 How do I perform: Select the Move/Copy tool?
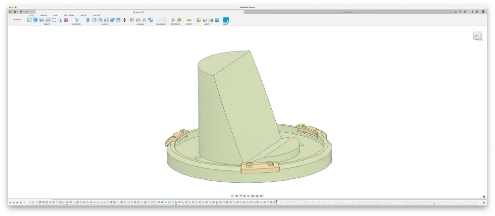124,20
